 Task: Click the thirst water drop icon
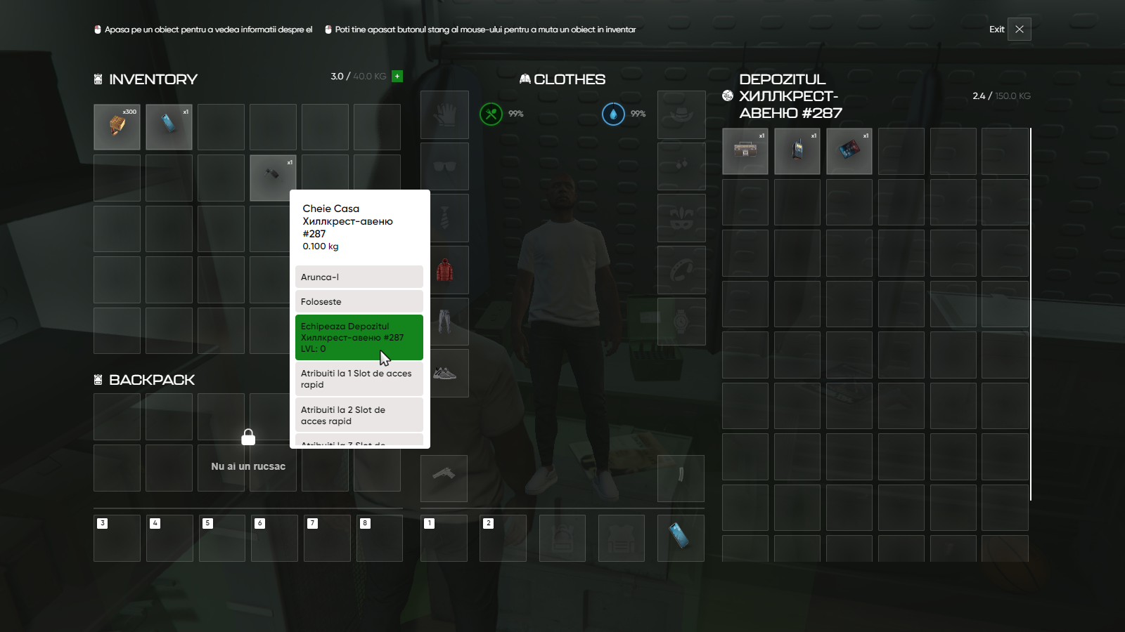point(613,114)
